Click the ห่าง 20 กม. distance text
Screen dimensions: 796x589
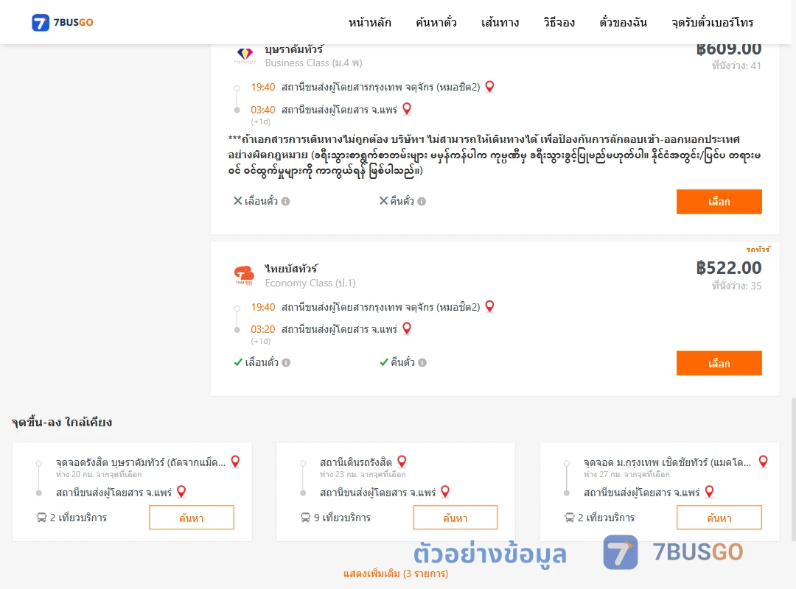click(x=99, y=474)
